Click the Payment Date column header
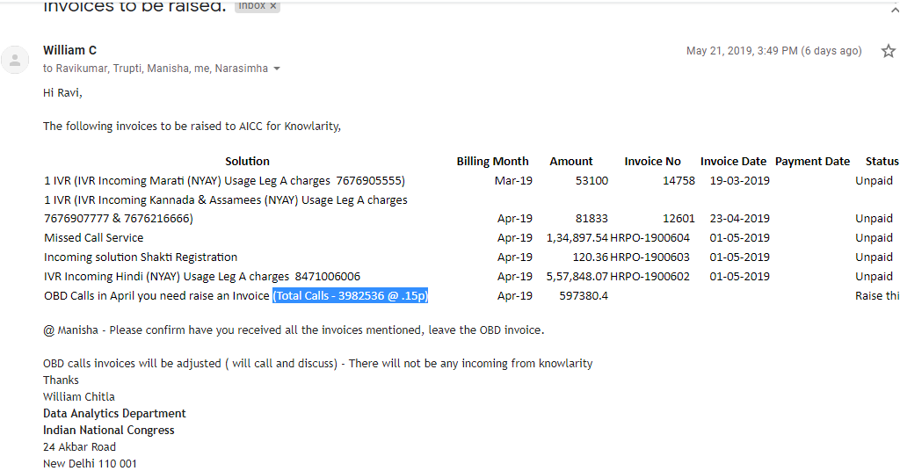 [x=812, y=162]
